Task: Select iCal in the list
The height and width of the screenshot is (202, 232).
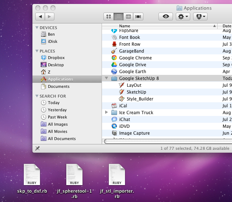Action: [167, 106]
